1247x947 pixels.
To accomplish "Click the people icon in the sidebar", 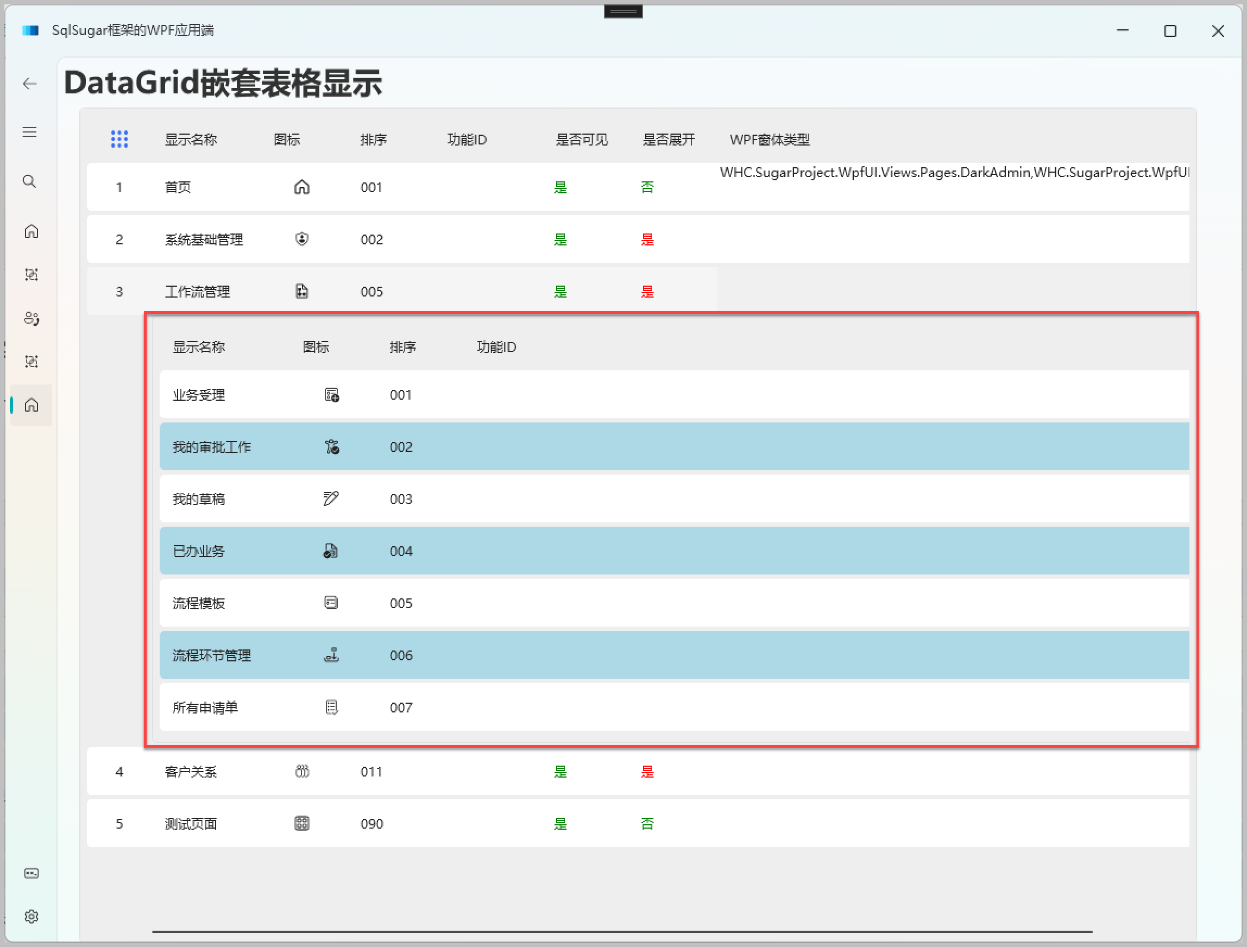I will coord(31,318).
